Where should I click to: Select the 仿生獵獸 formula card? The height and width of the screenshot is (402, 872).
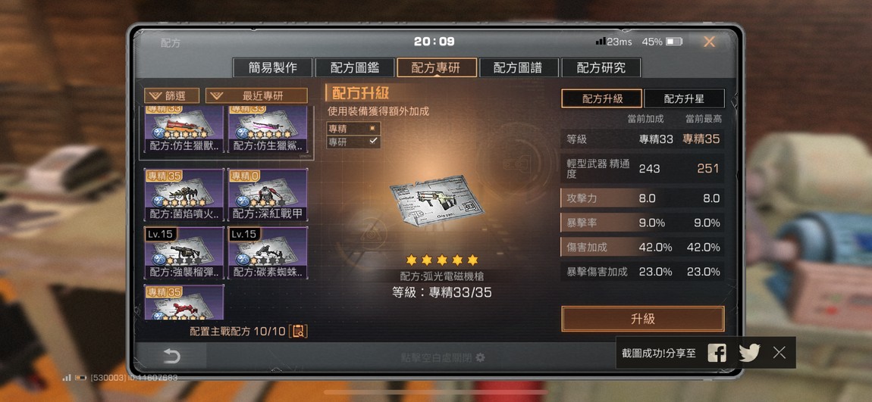(184, 129)
